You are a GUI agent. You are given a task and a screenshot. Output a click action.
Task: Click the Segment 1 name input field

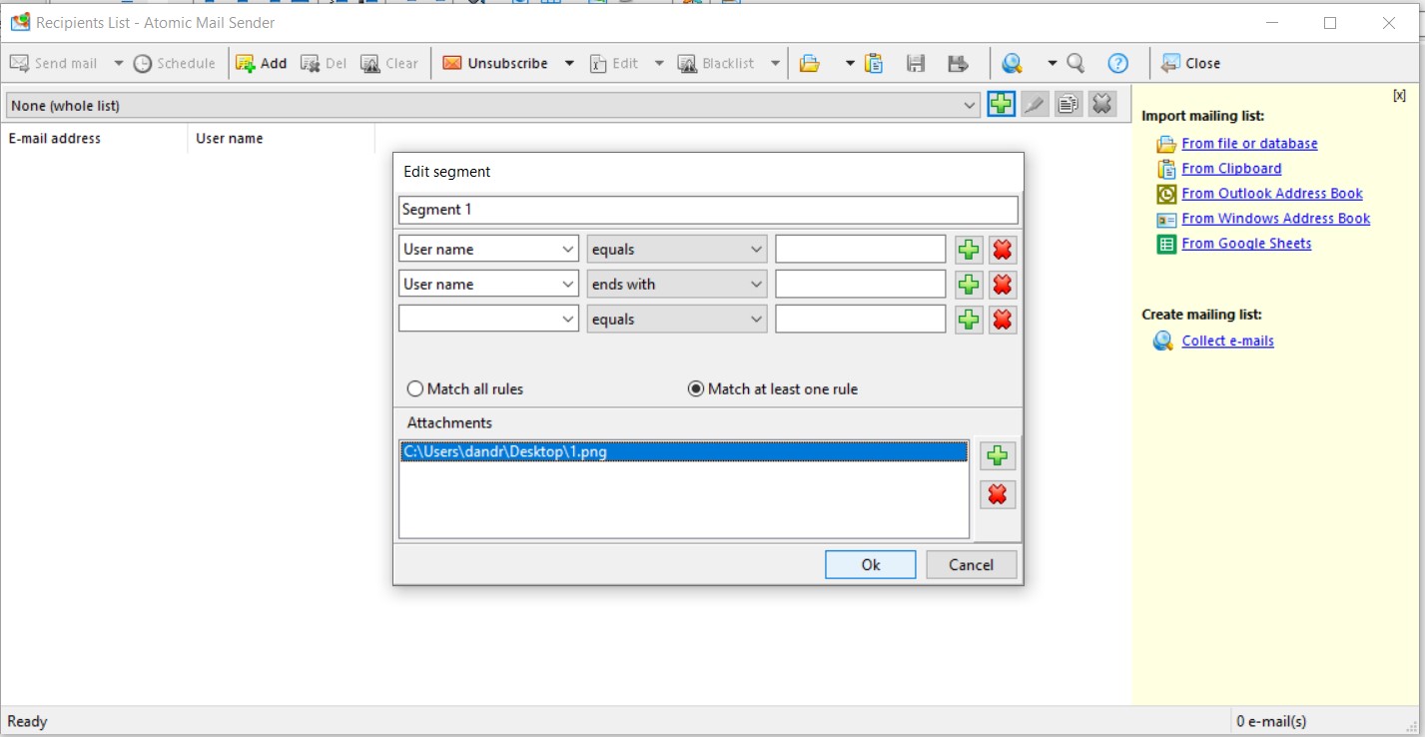708,210
